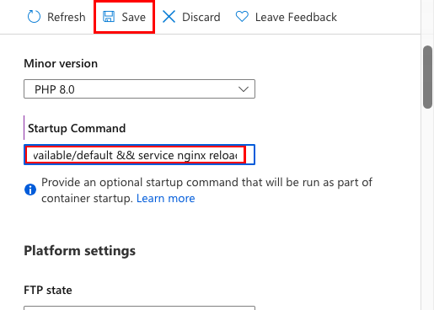Click the Minor version label
Image resolution: width=434 pixels, height=310 pixels.
[x=61, y=63]
